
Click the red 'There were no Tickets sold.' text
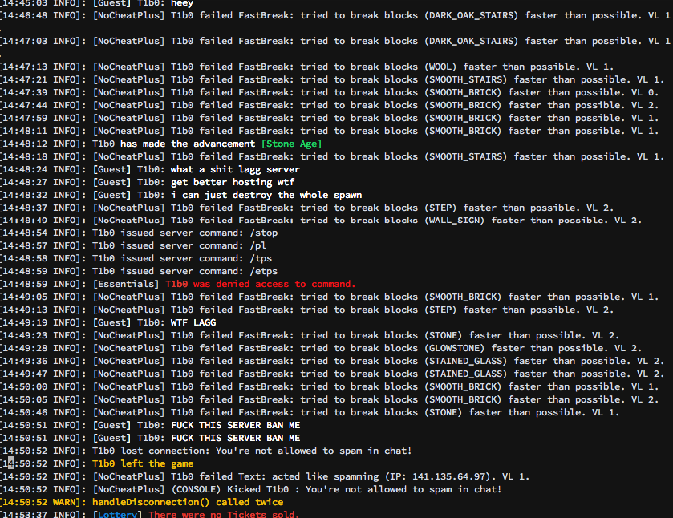tap(224, 515)
